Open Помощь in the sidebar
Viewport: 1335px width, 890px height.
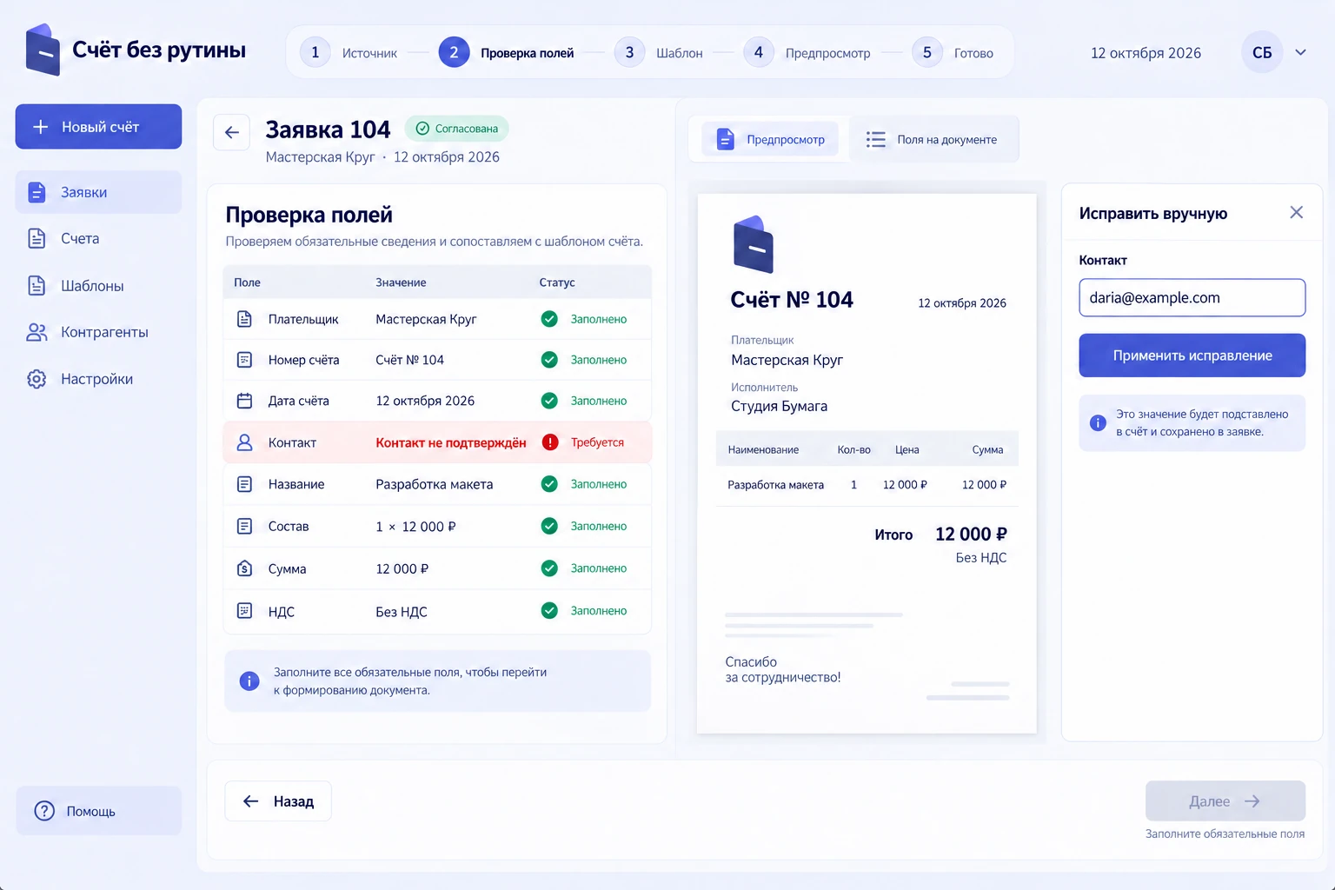click(98, 811)
